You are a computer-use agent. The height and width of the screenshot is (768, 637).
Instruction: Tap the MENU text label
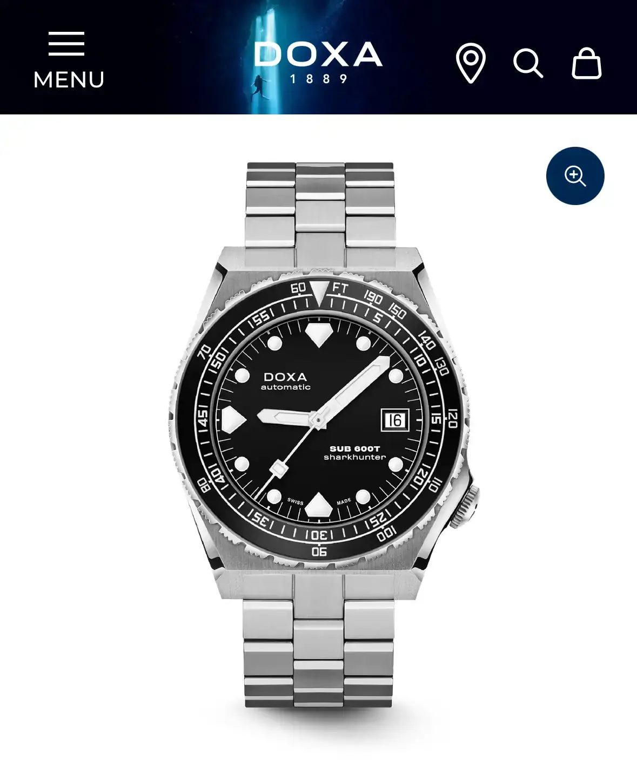[x=69, y=80]
